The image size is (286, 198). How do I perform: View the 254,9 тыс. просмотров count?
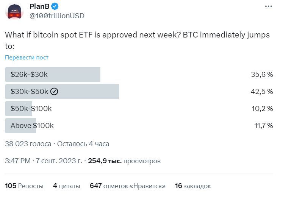coord(124,161)
